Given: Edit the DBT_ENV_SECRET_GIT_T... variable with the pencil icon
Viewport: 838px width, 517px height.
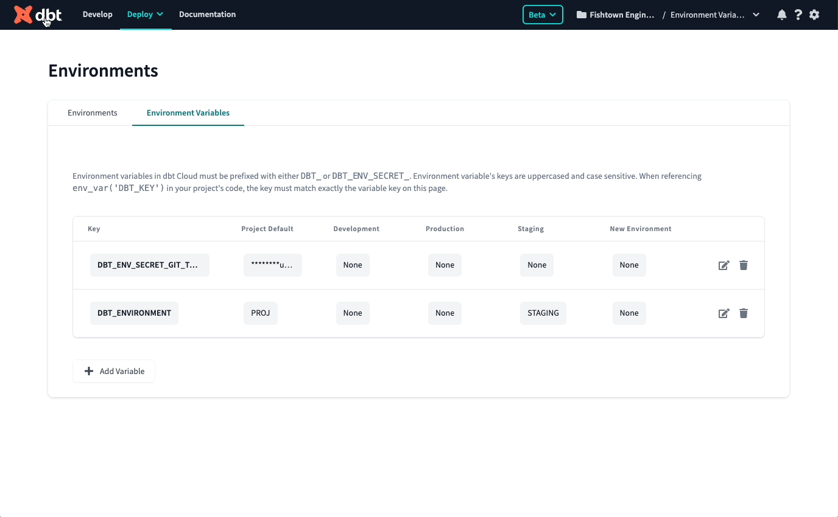Looking at the screenshot, I should pyautogui.click(x=724, y=265).
